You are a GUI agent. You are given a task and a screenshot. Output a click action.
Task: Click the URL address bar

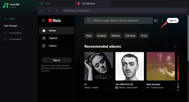point(124,11)
